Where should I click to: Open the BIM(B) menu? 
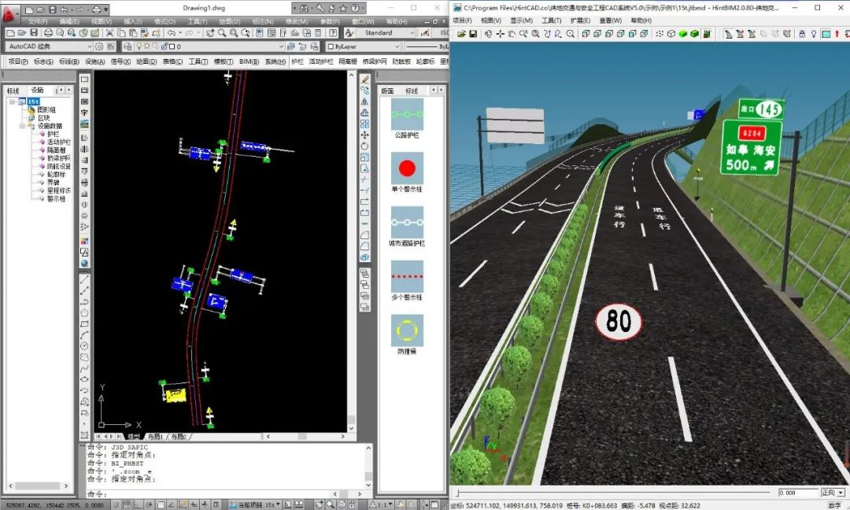[x=249, y=62]
